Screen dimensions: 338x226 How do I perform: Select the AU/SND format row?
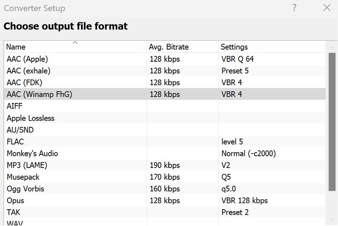pos(165,130)
